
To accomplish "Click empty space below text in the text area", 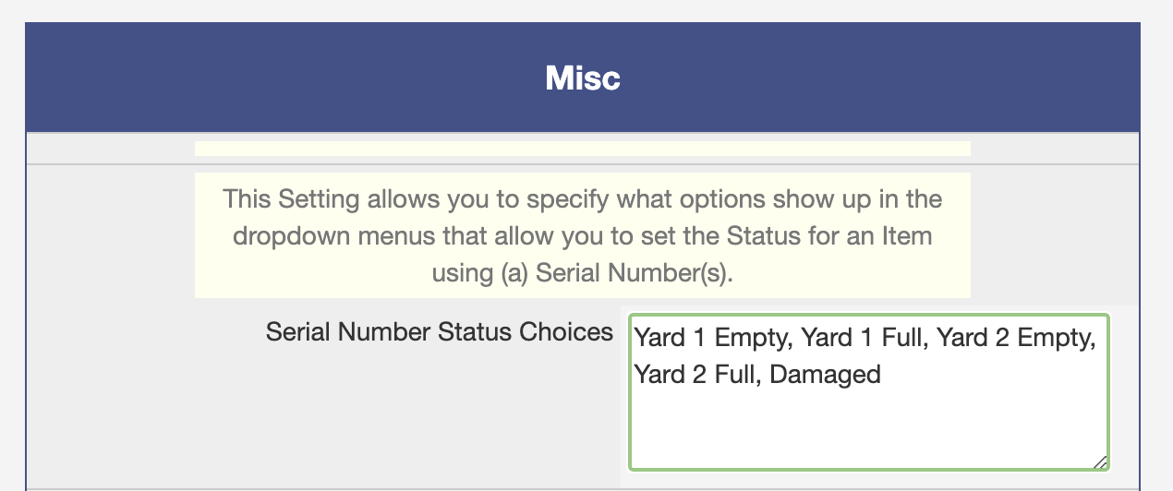I will tap(868, 429).
